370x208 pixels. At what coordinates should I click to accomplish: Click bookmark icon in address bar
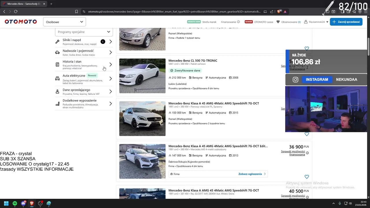(76, 12)
